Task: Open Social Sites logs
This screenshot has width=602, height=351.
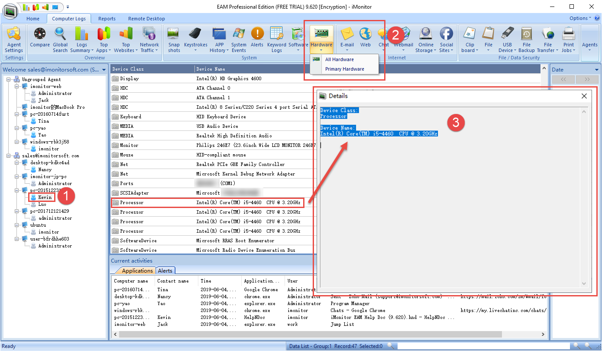Action: click(x=446, y=39)
